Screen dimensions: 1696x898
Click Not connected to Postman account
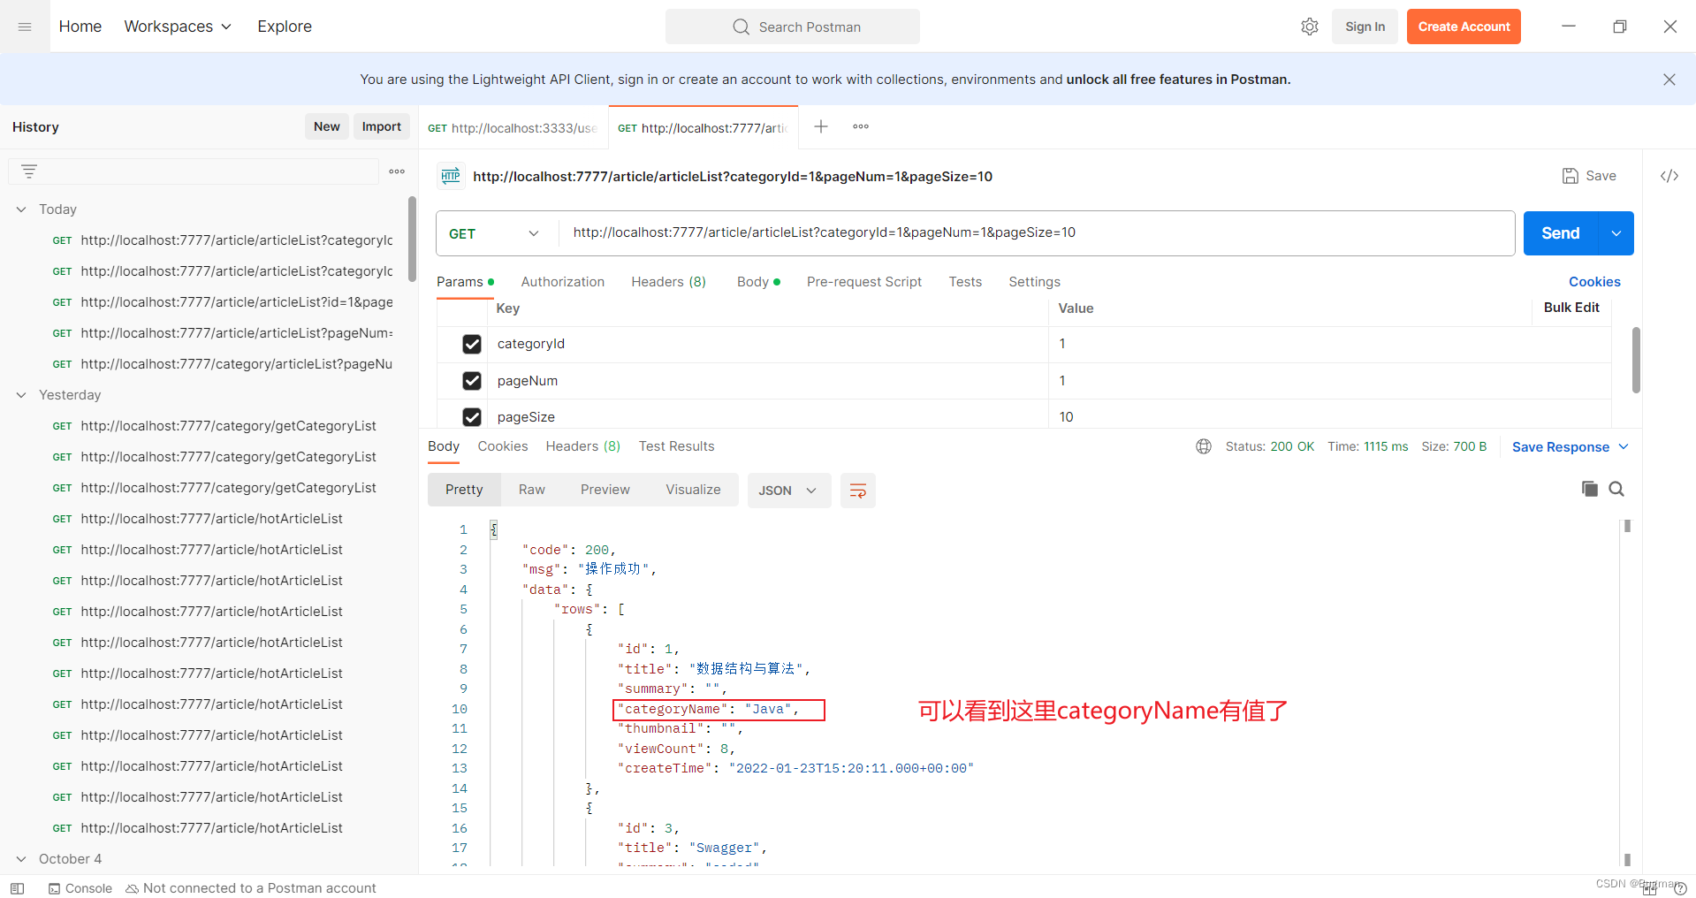pos(251,888)
